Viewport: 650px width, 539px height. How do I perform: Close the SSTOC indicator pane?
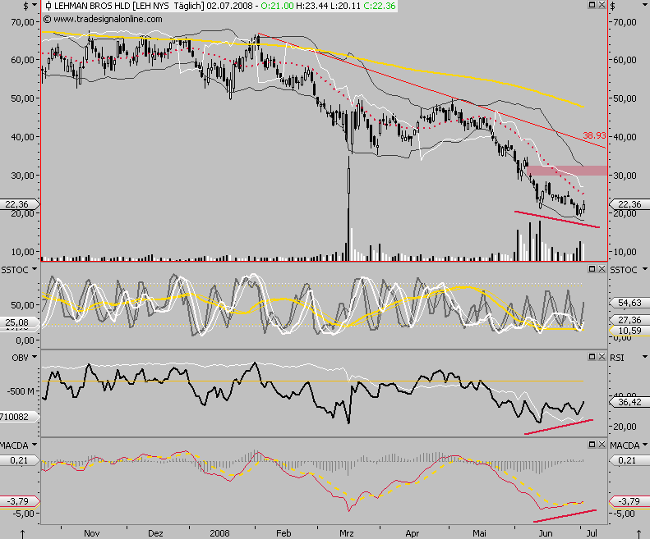(602, 269)
